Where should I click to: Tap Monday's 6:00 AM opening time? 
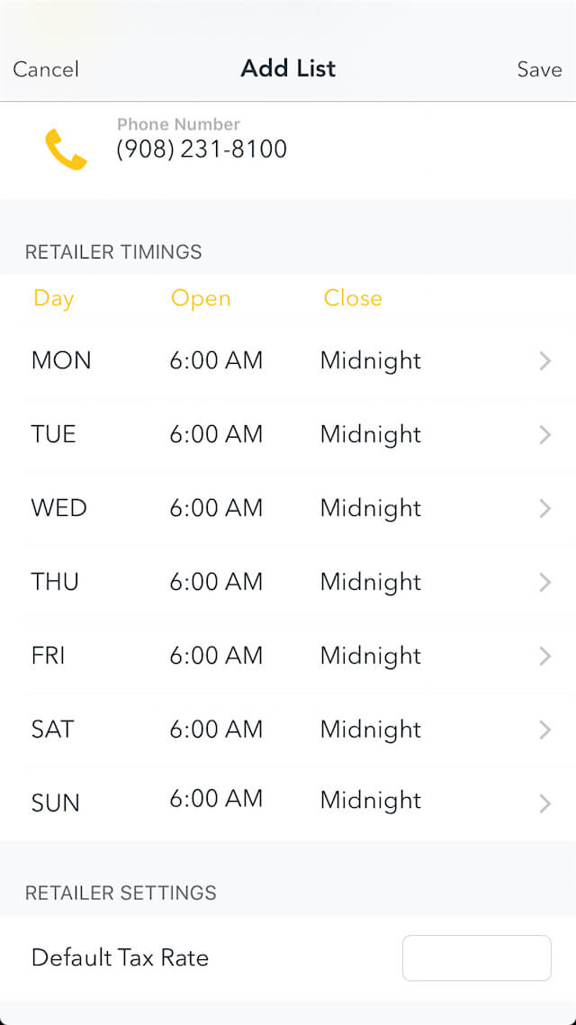click(216, 360)
